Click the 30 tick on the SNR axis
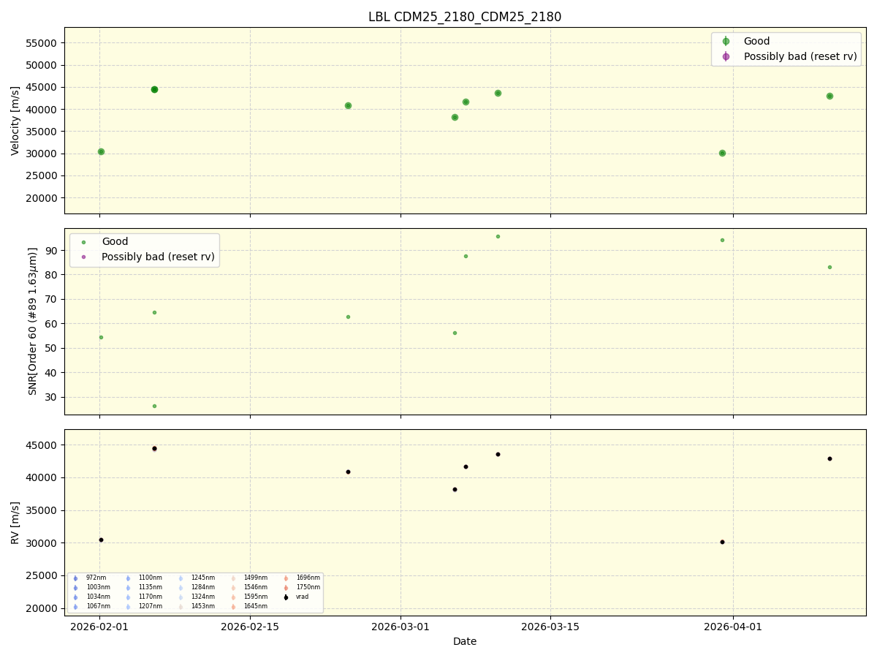Screen dimensions: 877x658 52,397
